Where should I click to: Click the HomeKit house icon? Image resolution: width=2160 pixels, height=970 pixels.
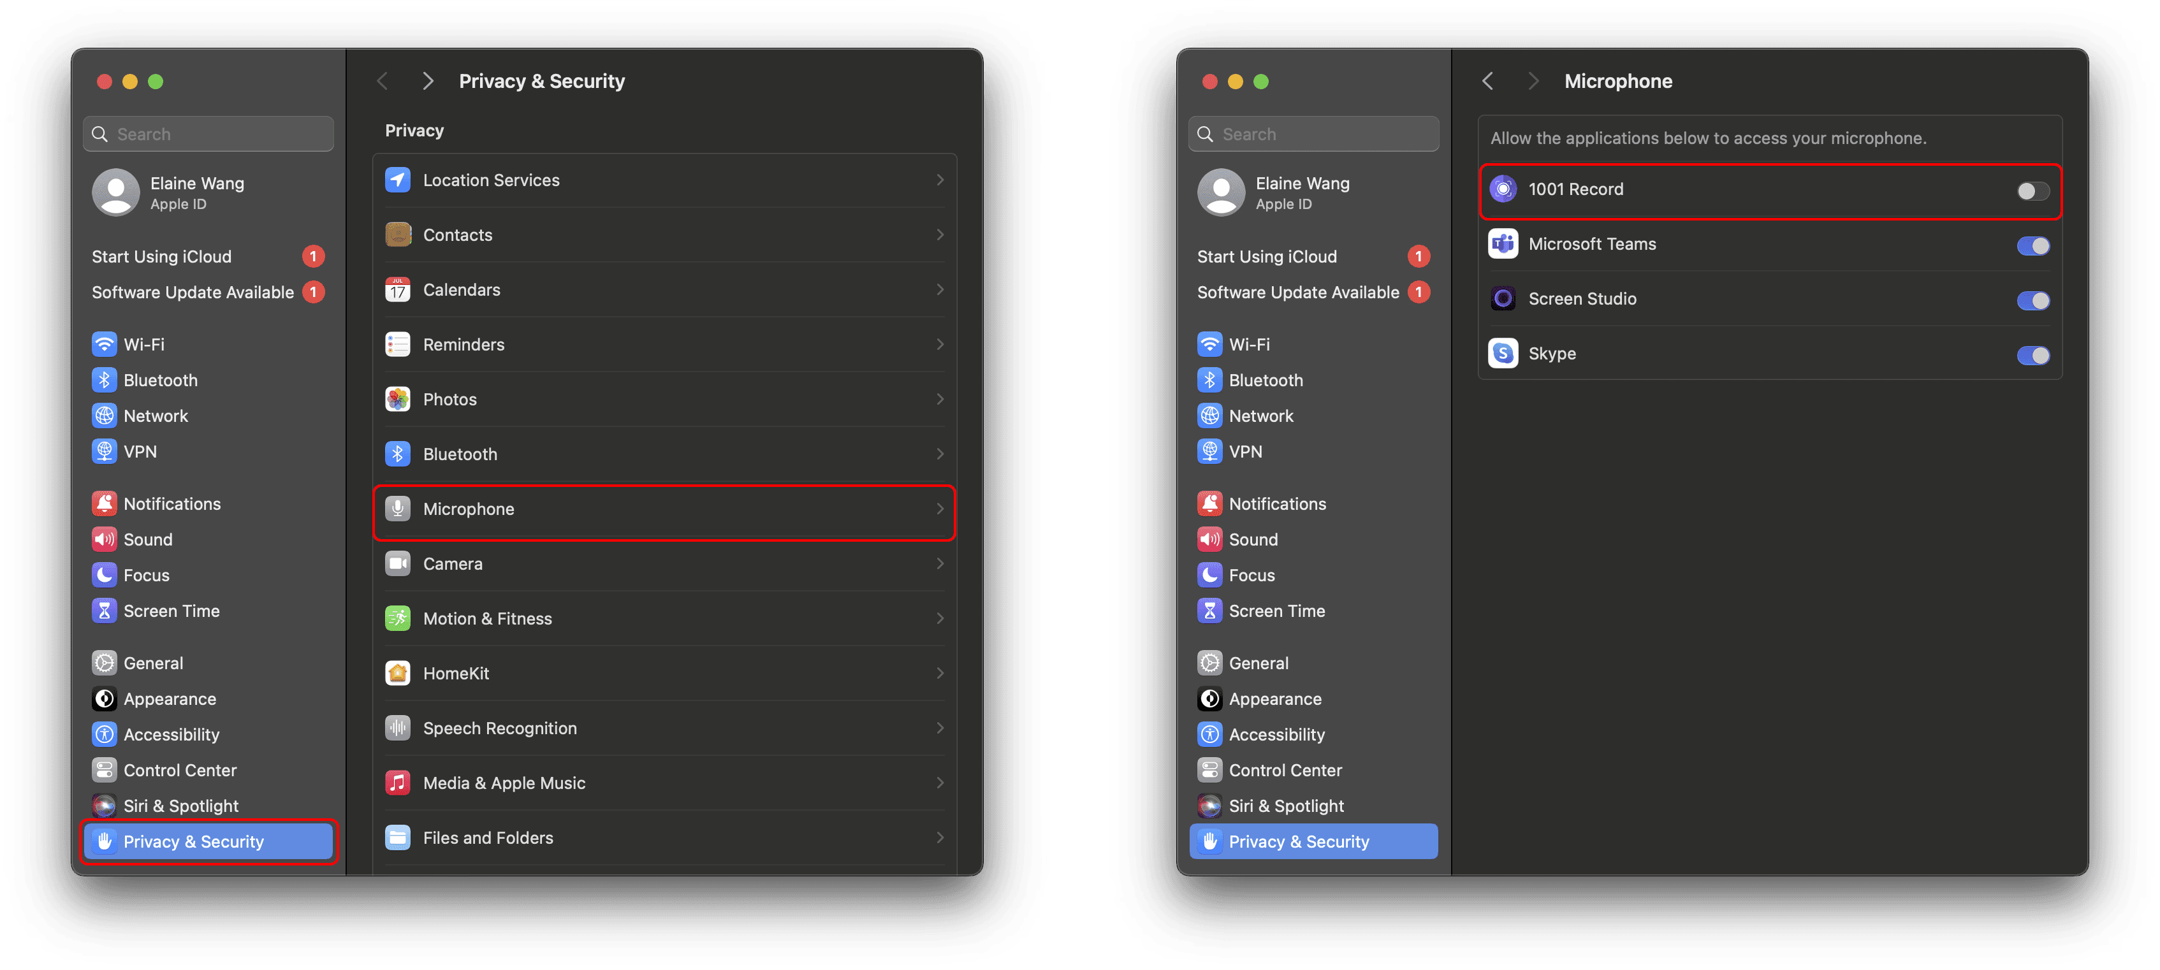[x=397, y=673]
